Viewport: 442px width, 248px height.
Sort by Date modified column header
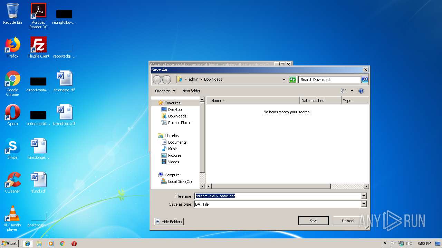(x=320, y=101)
